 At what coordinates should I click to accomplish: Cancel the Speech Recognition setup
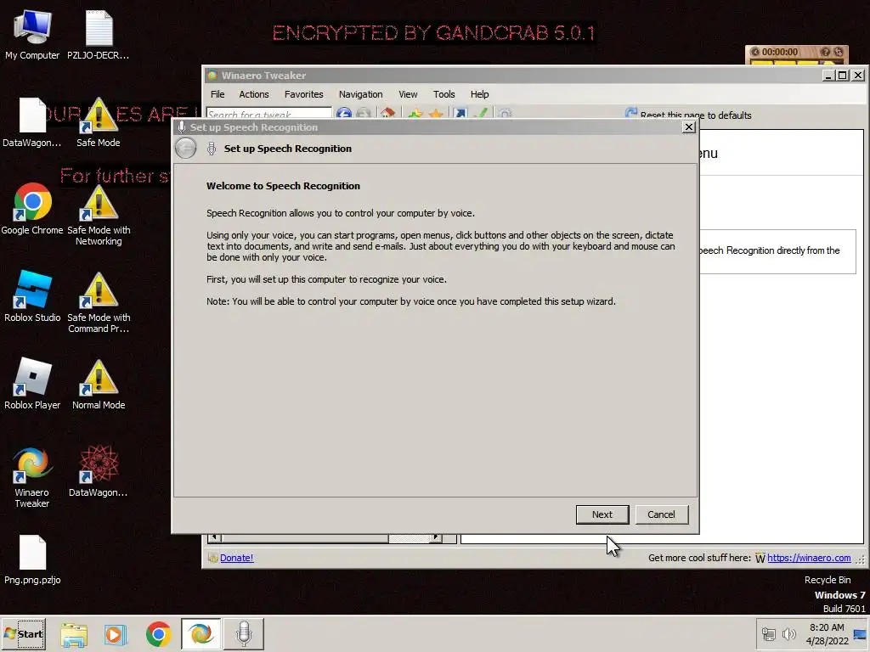[661, 514]
